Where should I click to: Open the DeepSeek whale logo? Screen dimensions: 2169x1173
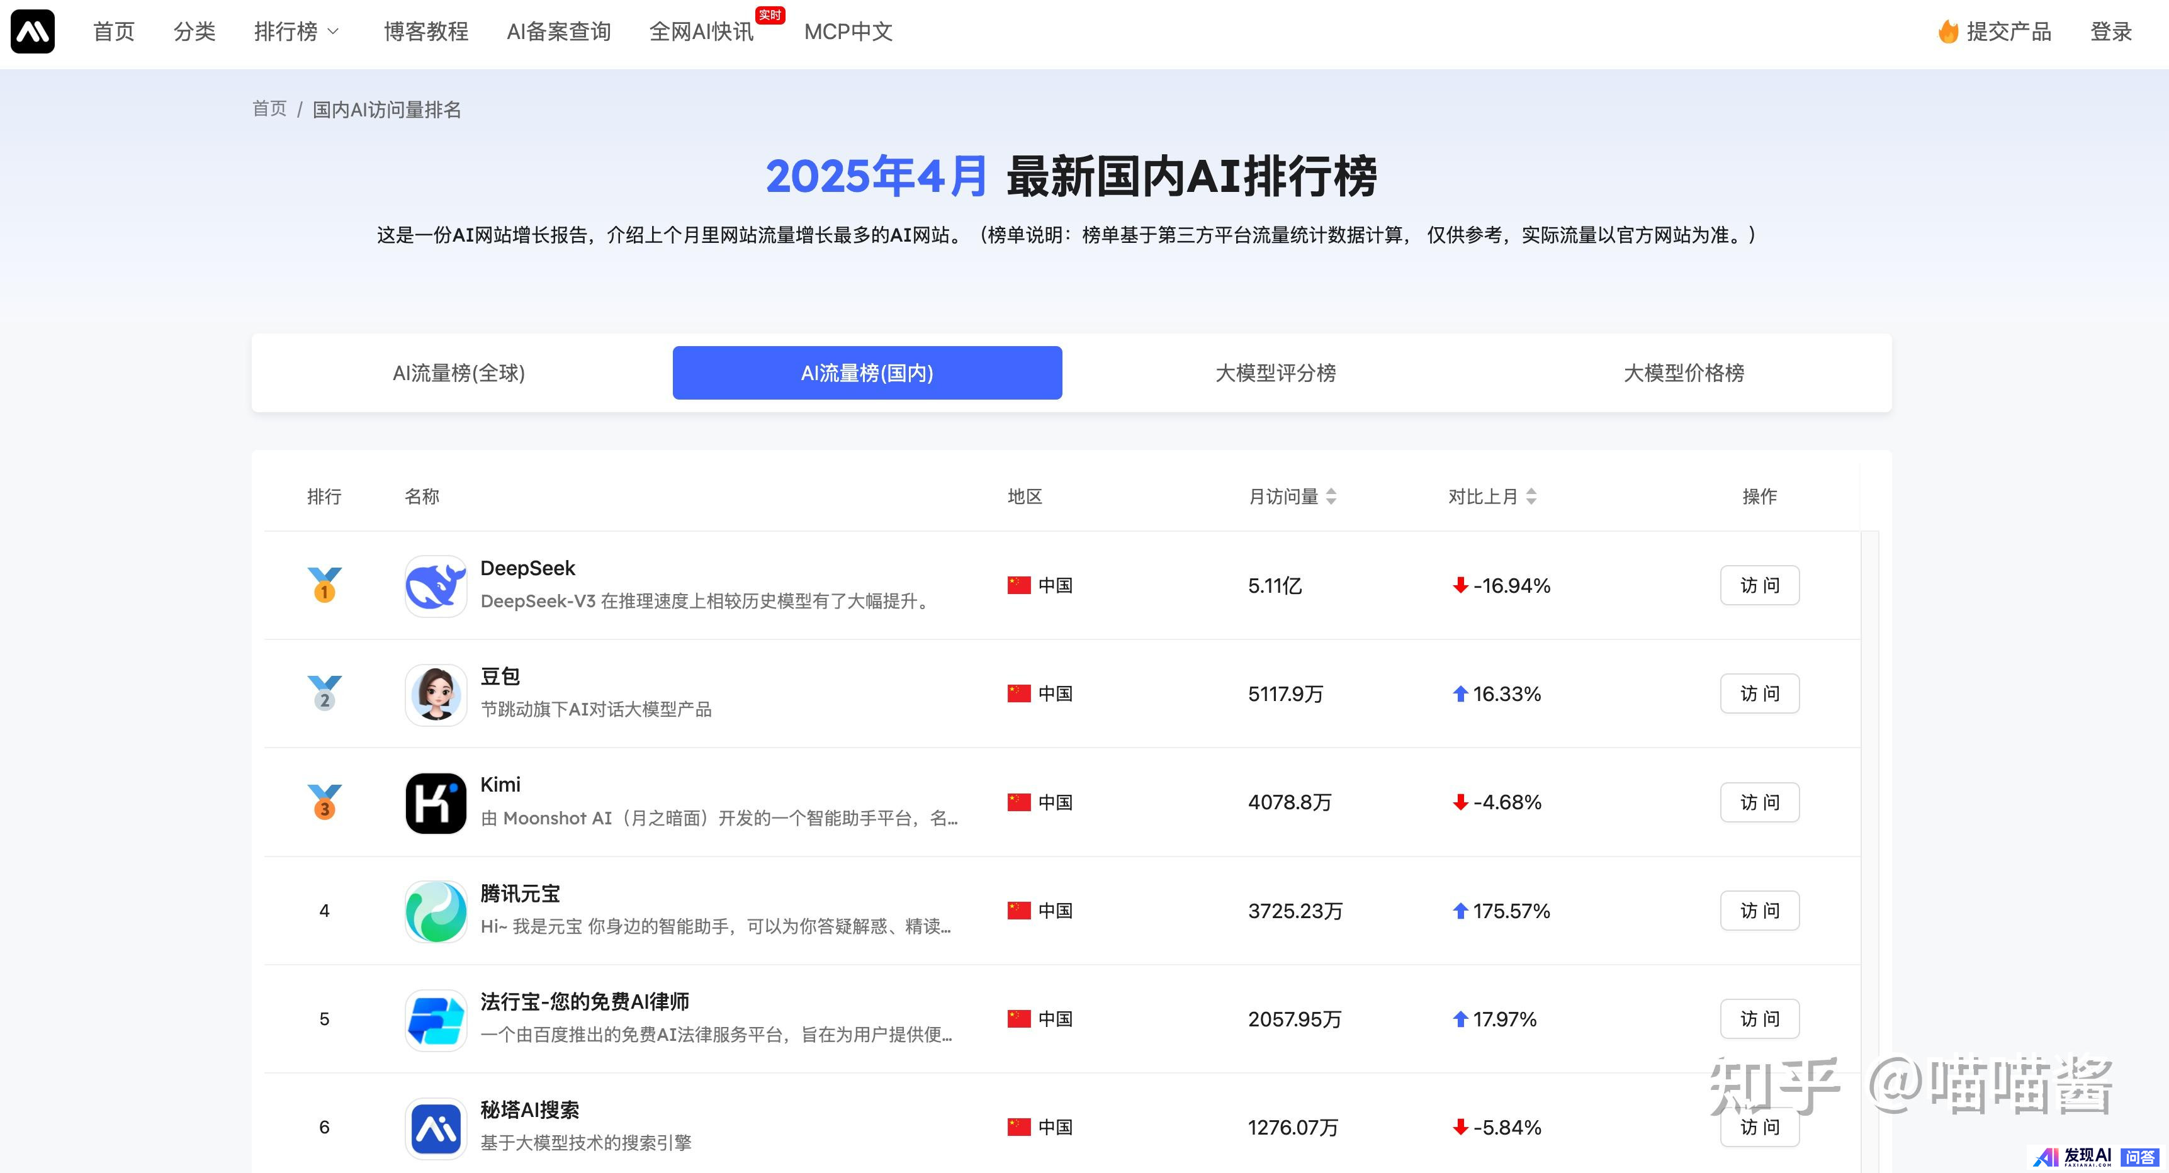pos(436,586)
